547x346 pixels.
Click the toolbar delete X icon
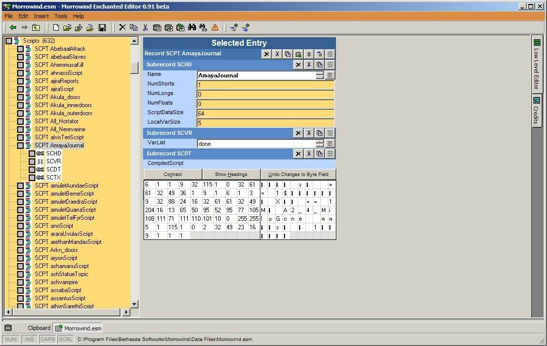point(122,28)
